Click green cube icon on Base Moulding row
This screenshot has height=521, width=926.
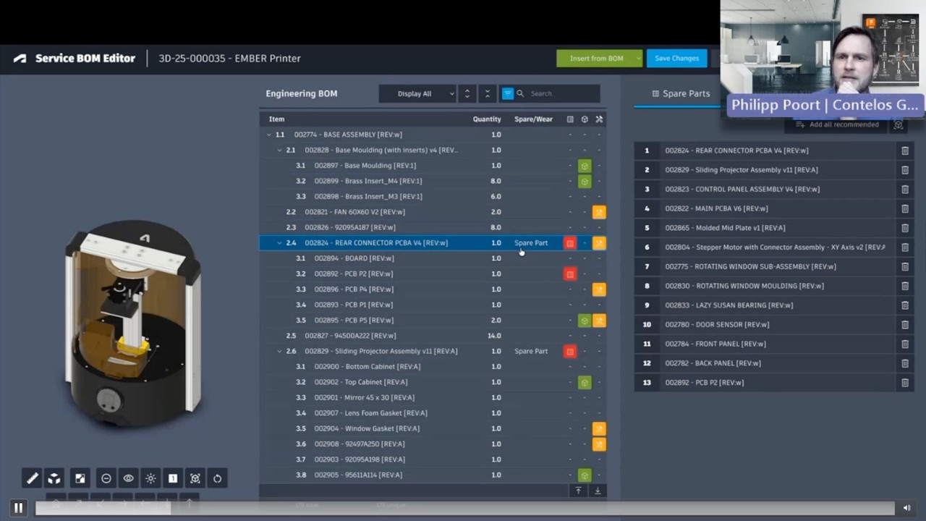coord(585,166)
